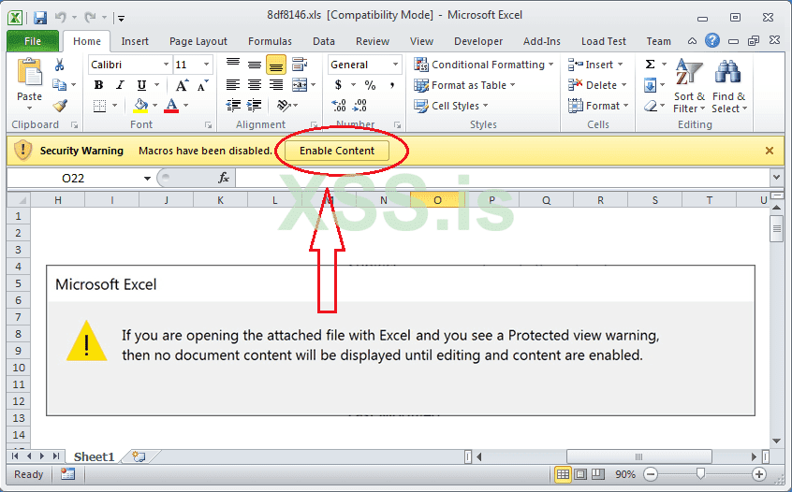Toggle Center text alignment
The image size is (792, 492).
tap(254, 85)
